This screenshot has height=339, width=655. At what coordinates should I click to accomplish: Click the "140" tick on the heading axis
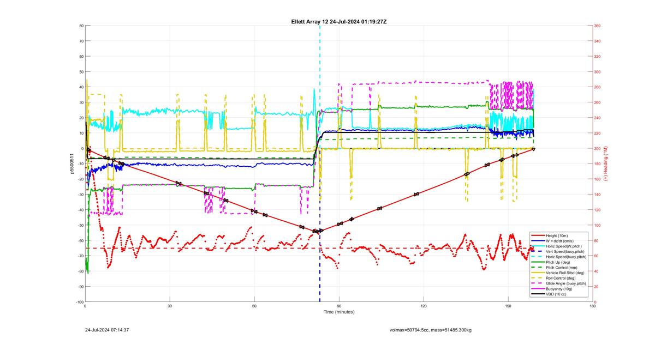coord(598,195)
